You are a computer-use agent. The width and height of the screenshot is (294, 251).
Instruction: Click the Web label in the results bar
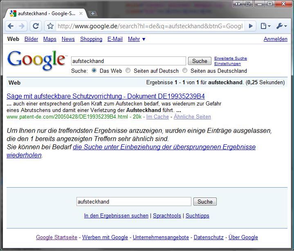pyautogui.click(x=14, y=83)
